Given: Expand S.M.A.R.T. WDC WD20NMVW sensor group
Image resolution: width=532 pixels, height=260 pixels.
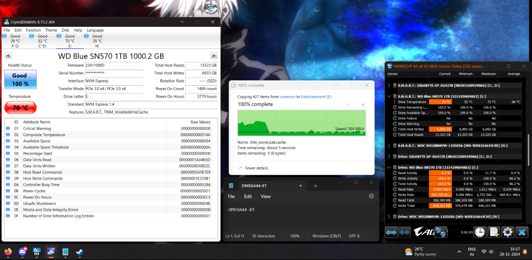Looking at the screenshot, I should click(x=389, y=146).
